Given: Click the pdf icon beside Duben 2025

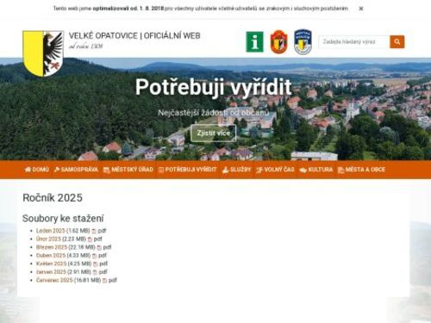Looking at the screenshot, I should pyautogui.click(x=94, y=256).
